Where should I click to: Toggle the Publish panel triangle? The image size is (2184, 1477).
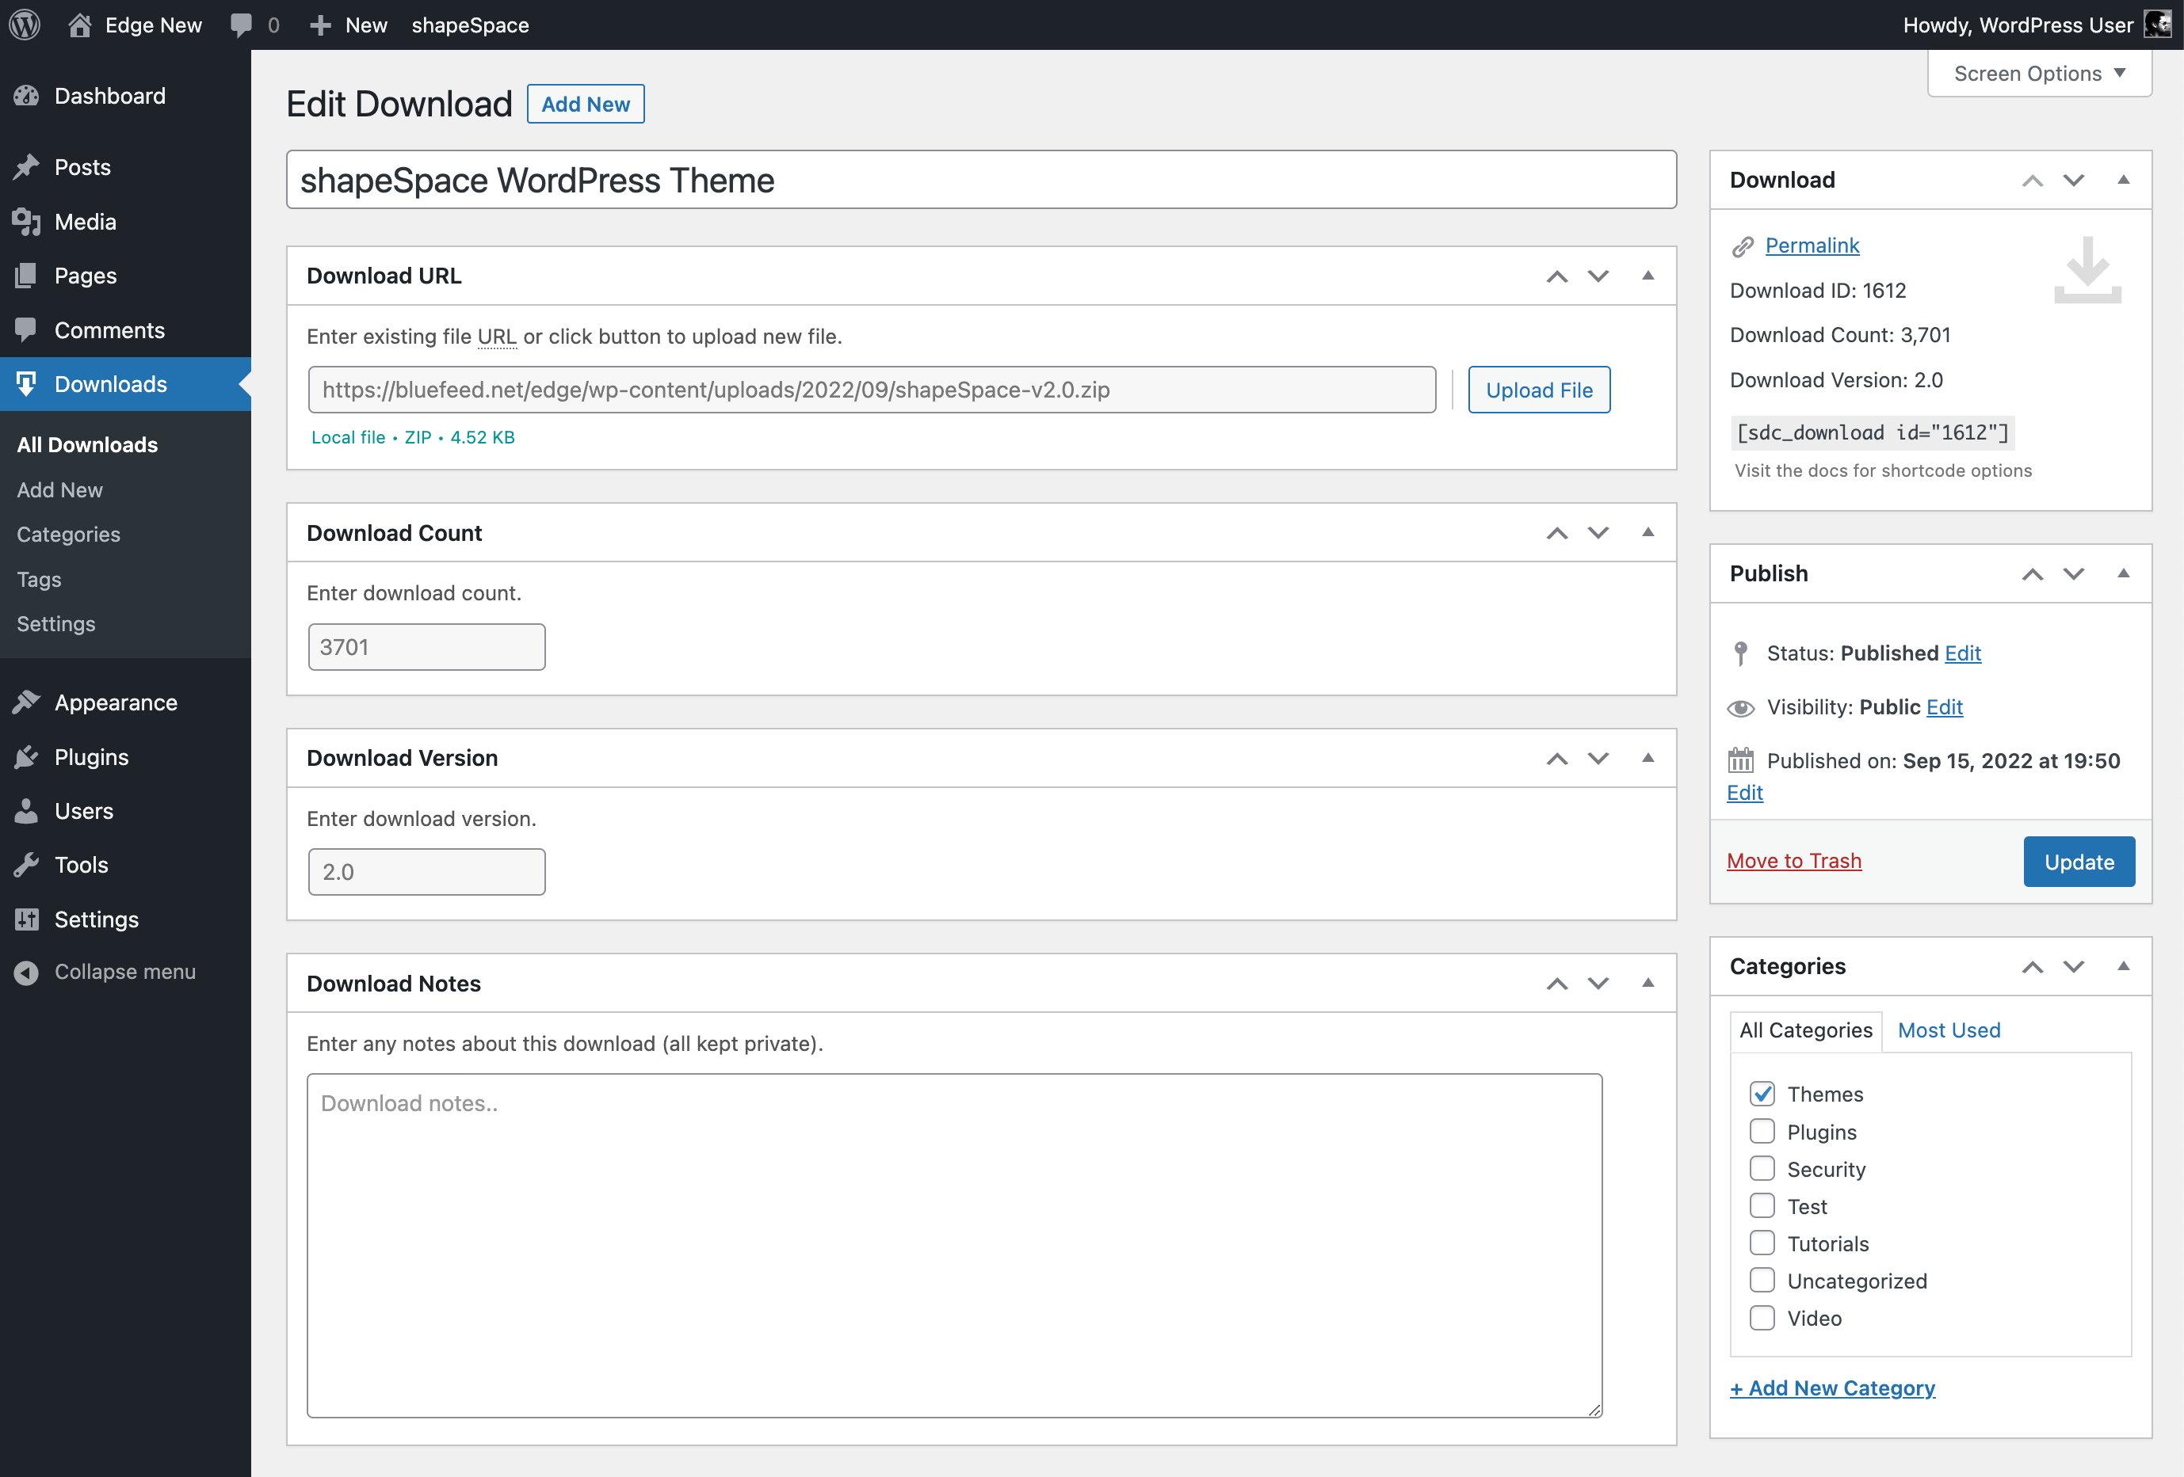[2123, 573]
